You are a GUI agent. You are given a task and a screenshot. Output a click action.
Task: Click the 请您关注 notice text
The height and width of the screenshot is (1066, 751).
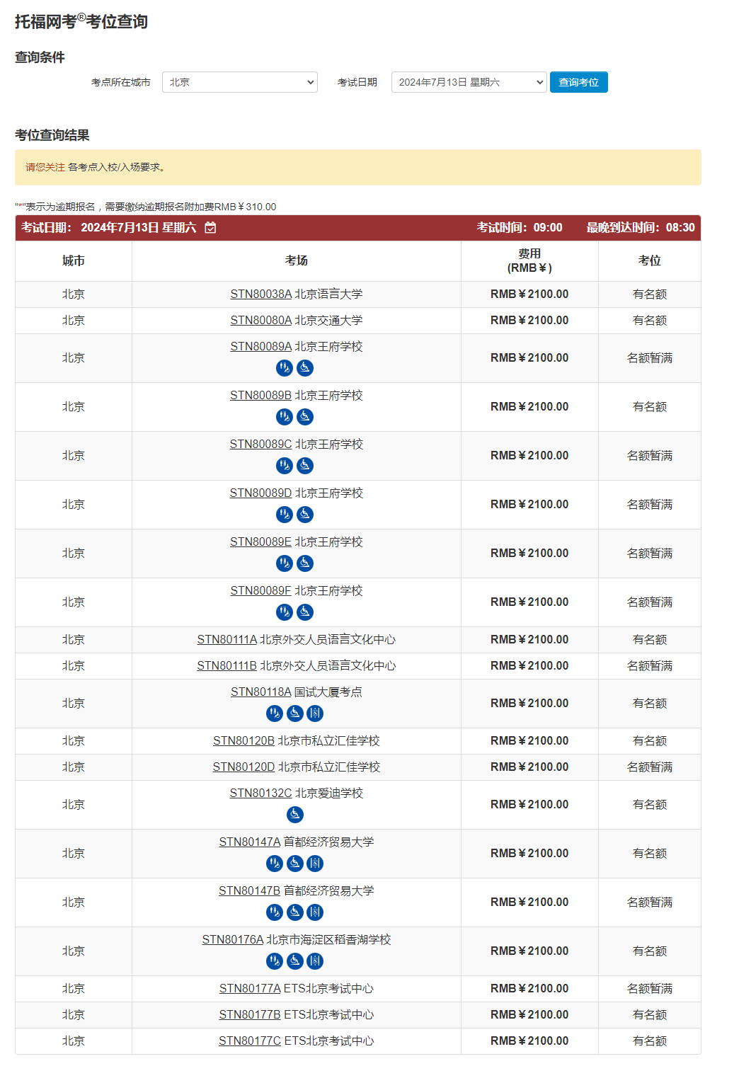[x=45, y=167]
